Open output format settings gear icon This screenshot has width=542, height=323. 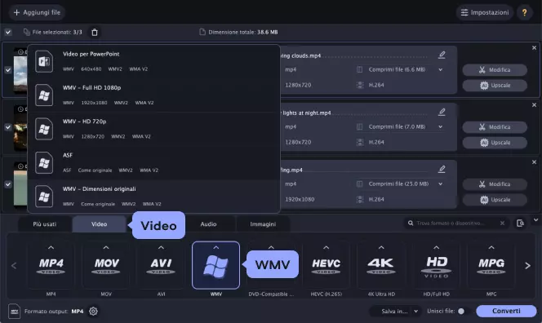[x=93, y=311]
